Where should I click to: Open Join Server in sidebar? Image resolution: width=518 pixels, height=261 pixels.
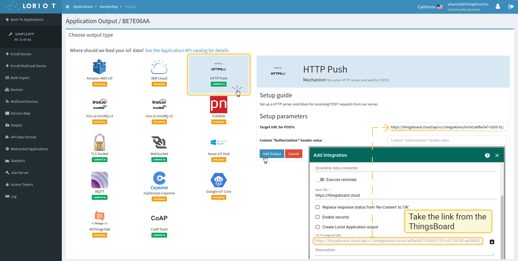31,173
